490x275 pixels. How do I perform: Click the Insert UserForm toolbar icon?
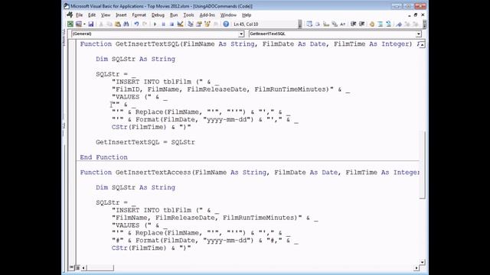78,24
